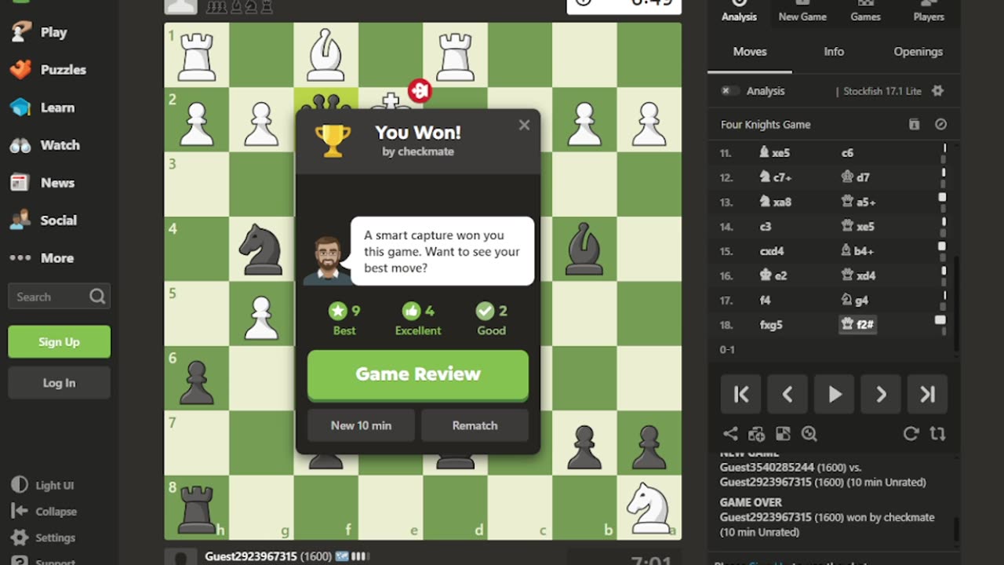Viewport: 1004px width, 565px height.
Task: Step back one move
Action: click(x=788, y=394)
